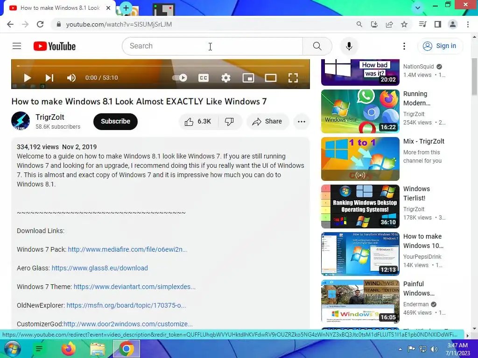
Task: Open more actions ellipsis menu
Action: 301,122
